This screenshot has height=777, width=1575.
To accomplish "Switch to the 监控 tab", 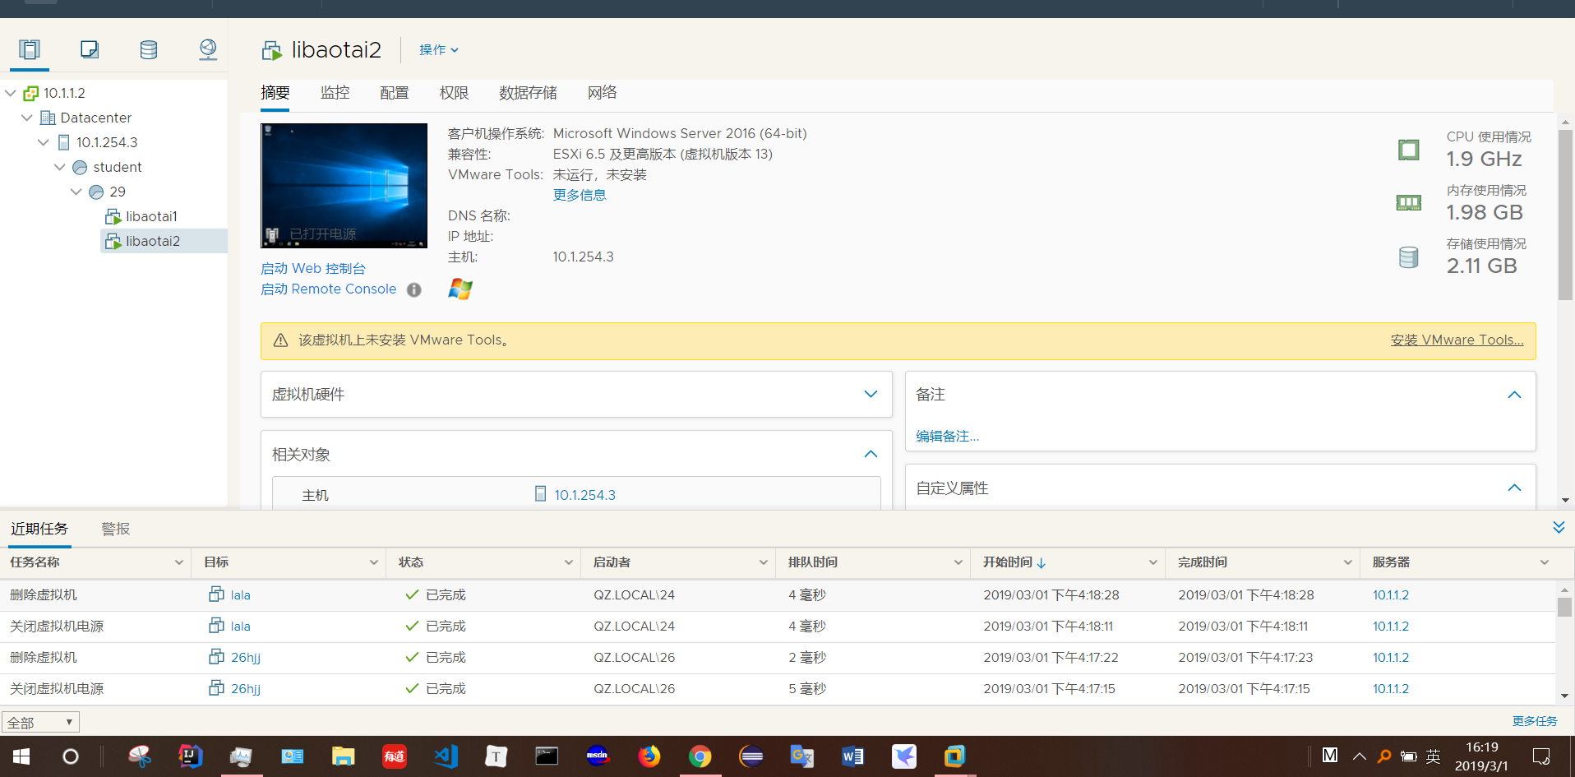I will (x=335, y=93).
